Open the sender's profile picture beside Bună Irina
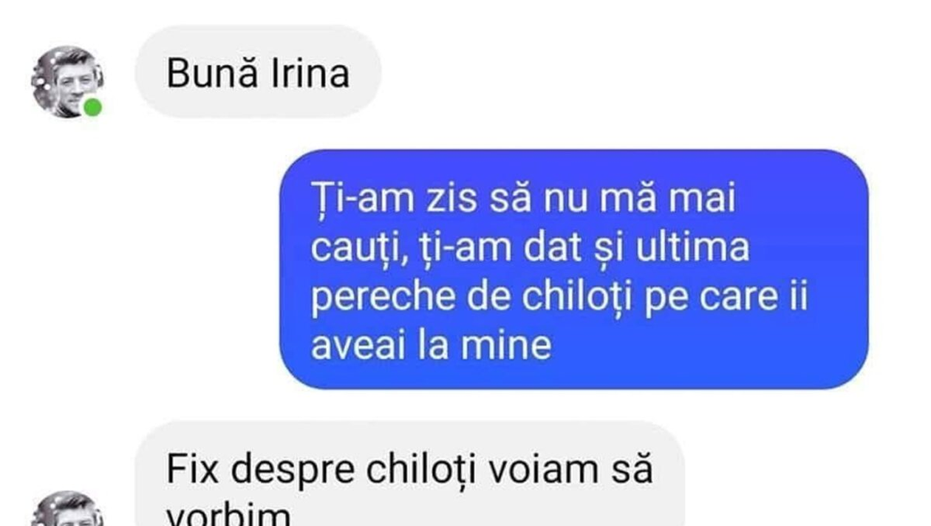The image size is (931, 526). [x=67, y=82]
